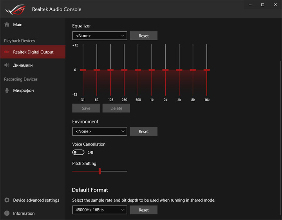
Task: Select Realtek Digital Output in sidebar
Action: [x=33, y=52]
